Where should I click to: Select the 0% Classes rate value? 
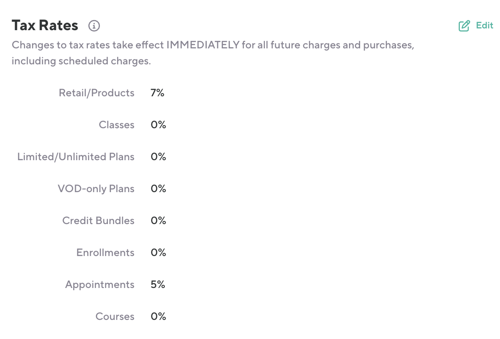pyautogui.click(x=158, y=125)
